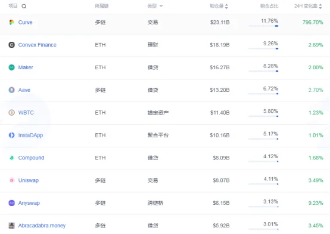The width and height of the screenshot is (330, 234).
Task: Sort by 锁仓量 using its arrows
Action: (x=226, y=7)
